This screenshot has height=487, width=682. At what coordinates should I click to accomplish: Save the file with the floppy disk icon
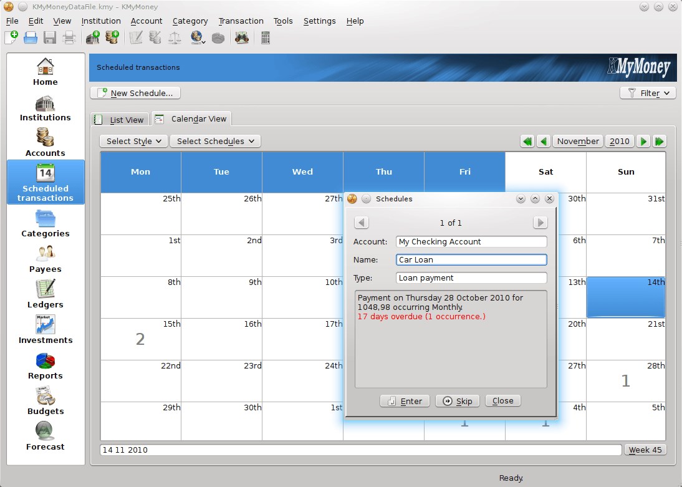click(x=50, y=38)
